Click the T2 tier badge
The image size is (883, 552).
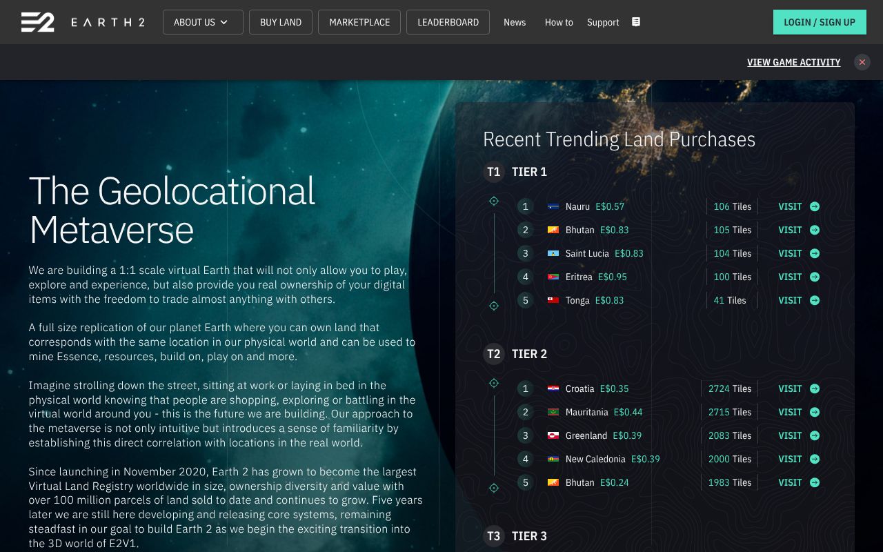click(494, 354)
